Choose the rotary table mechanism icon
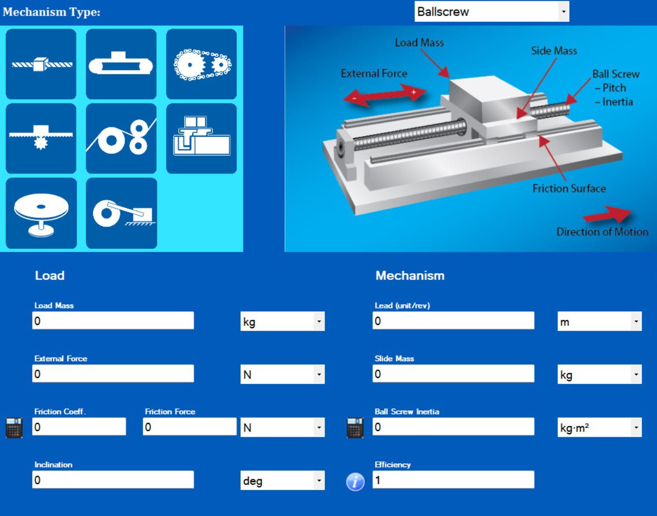657x516 pixels. (x=41, y=213)
